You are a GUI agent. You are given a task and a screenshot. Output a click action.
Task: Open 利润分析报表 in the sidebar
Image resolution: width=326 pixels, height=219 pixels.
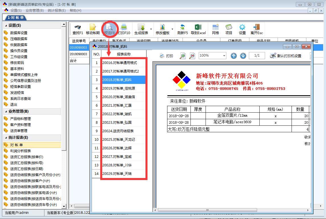[x=20, y=151]
